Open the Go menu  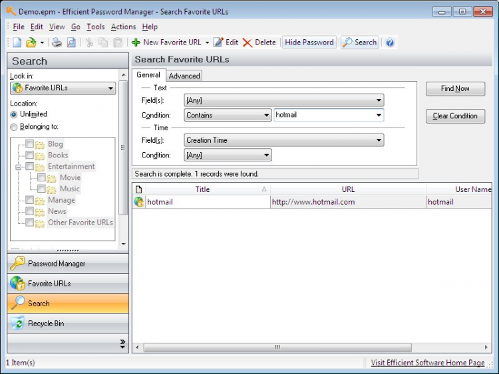pyautogui.click(x=75, y=27)
